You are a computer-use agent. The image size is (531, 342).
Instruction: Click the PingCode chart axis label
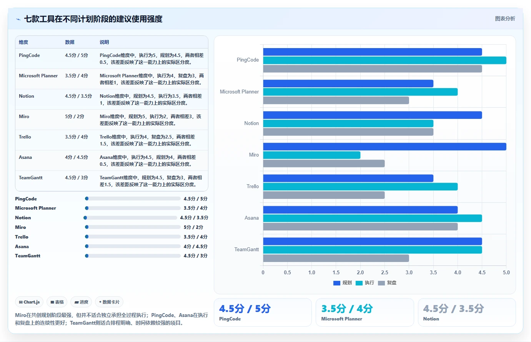point(248,60)
